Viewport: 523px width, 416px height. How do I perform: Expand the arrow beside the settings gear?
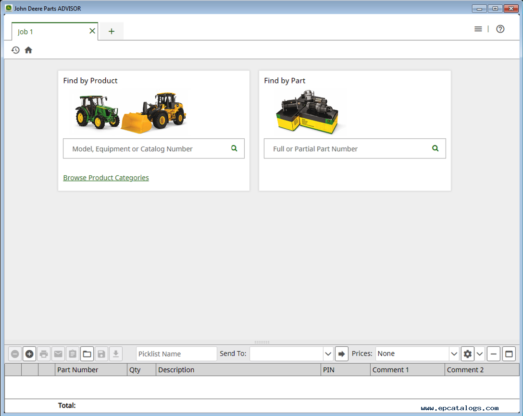(x=480, y=354)
